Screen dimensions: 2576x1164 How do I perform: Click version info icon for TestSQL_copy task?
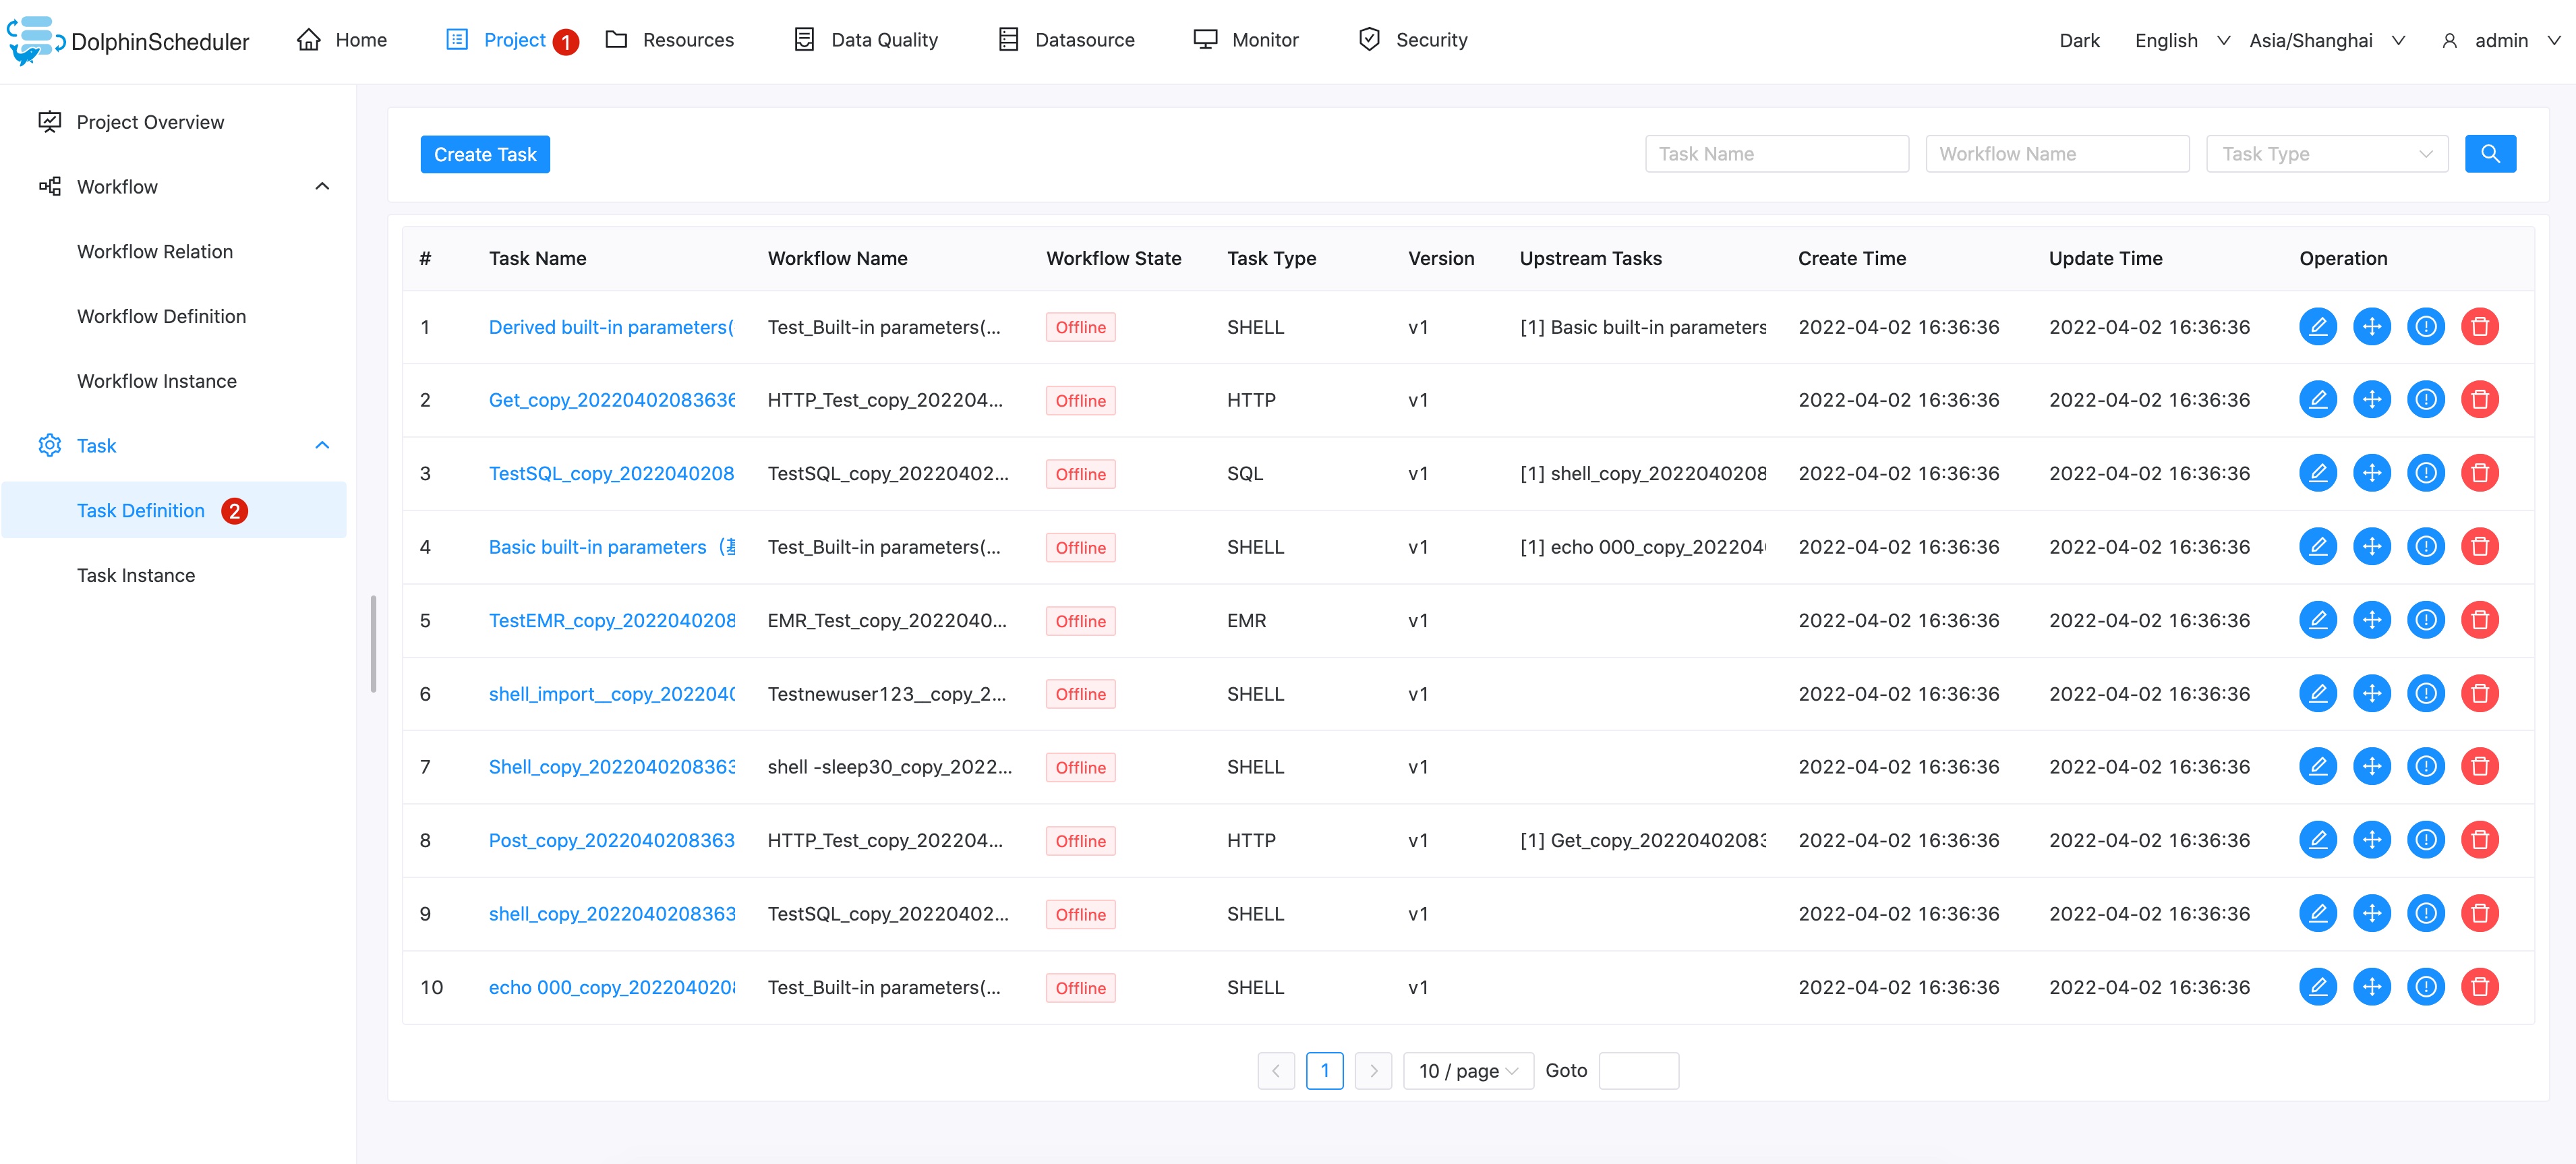tap(2425, 473)
